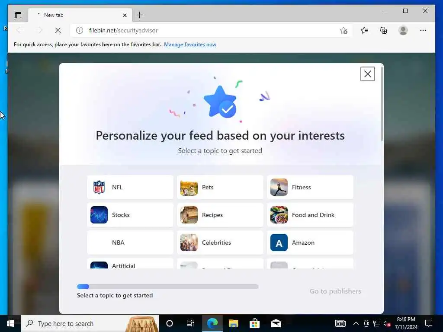443x332 pixels.
Task: Open the Favorites list icon
Action: click(364, 30)
